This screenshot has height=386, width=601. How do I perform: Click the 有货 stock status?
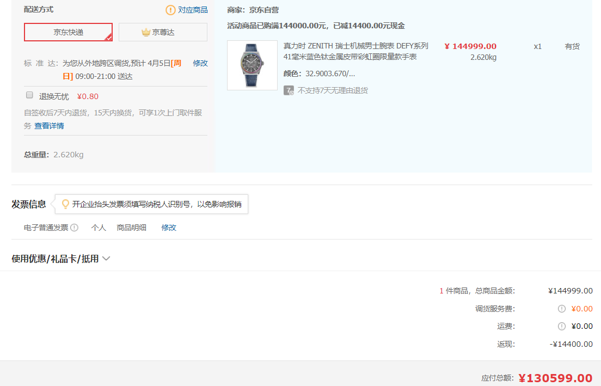coord(572,46)
